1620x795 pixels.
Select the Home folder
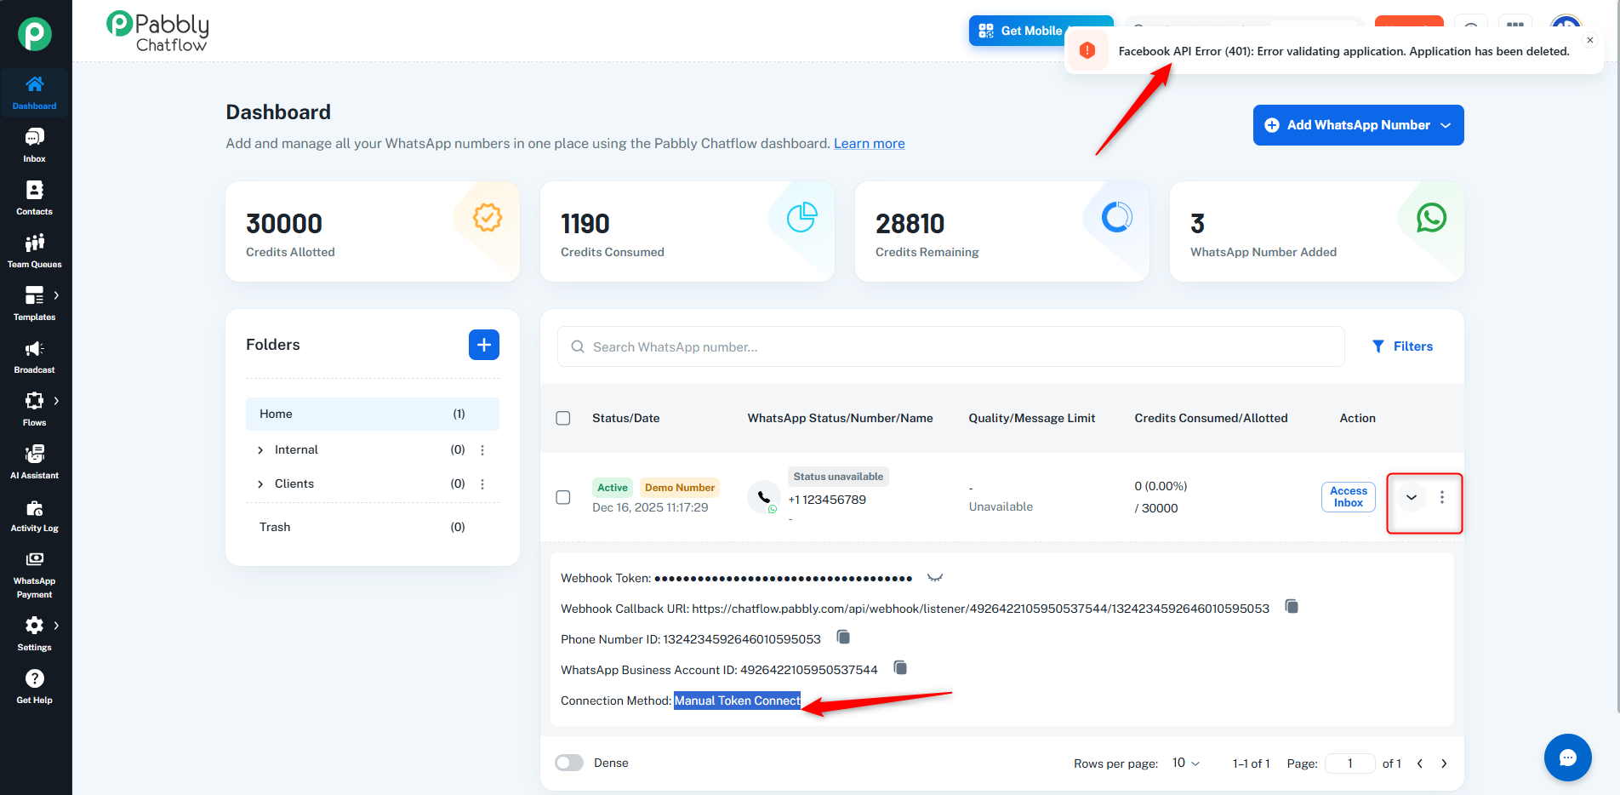[x=373, y=414]
